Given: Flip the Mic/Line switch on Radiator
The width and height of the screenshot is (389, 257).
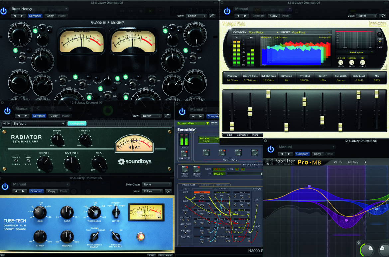Looking at the screenshot, I should pyautogui.click(x=28, y=161).
